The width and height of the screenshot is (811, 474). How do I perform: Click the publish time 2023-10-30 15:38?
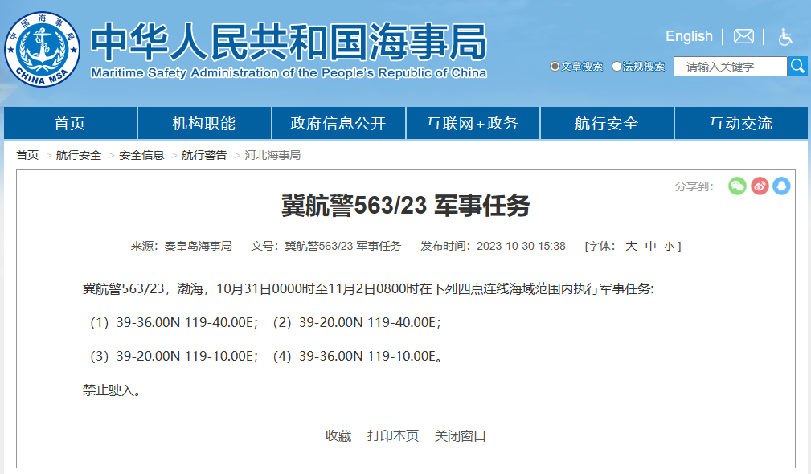[521, 246]
